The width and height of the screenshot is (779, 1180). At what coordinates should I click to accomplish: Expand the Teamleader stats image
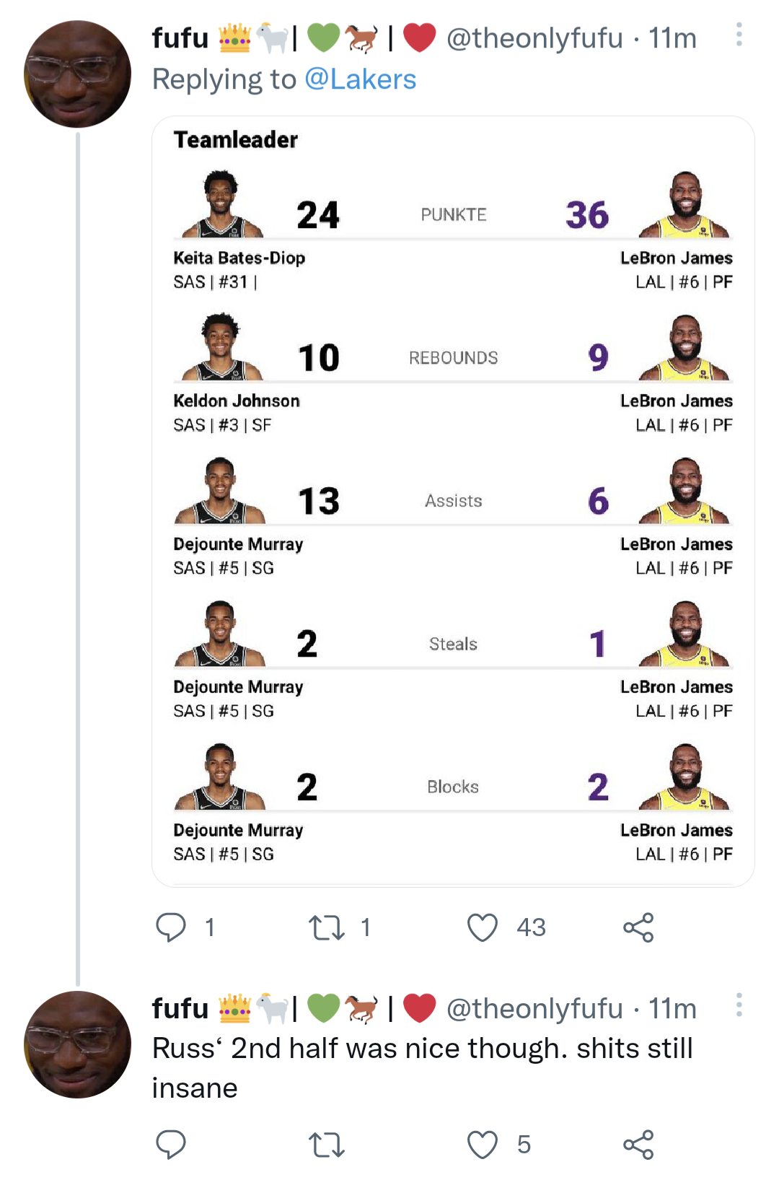453,500
